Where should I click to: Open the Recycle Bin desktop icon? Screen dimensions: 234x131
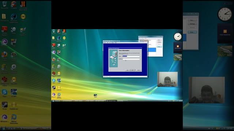coord(54,31)
